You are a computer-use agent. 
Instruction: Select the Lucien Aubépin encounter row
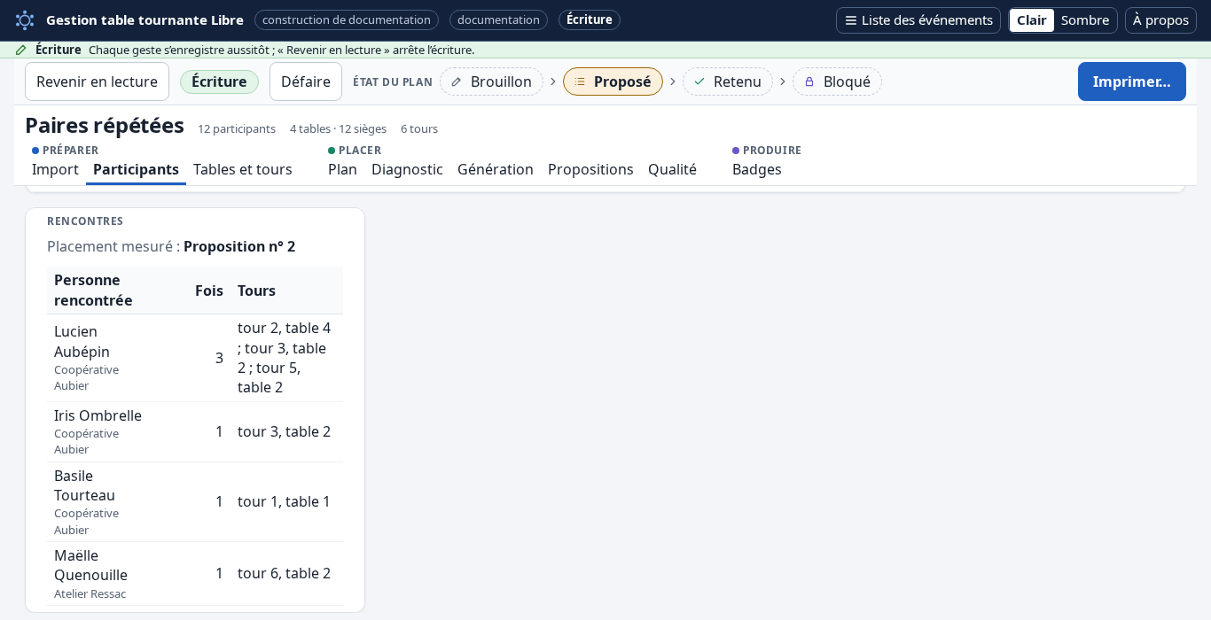195,358
